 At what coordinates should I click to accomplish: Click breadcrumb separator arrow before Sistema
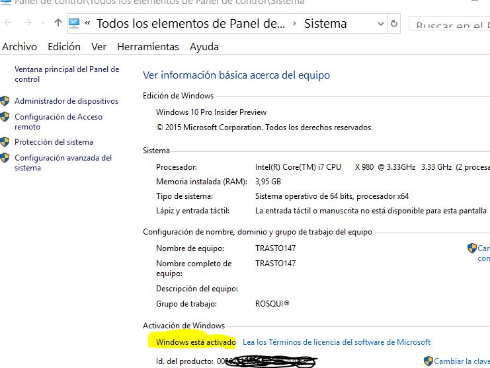click(294, 24)
